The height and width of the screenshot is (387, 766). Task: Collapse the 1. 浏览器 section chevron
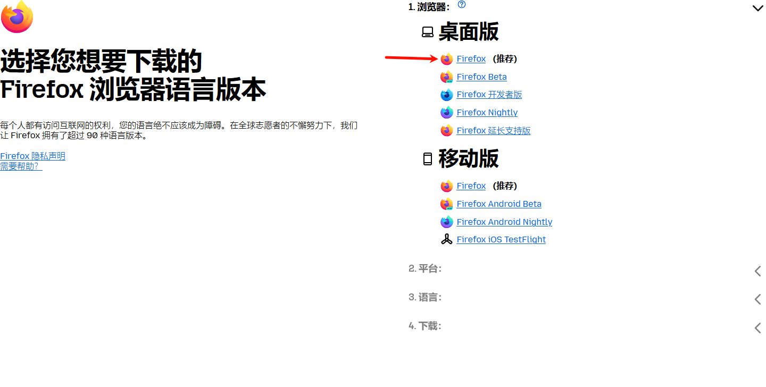[757, 9]
